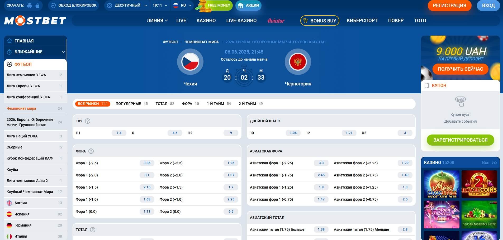Click the clock icon beside Ближайшие

[9, 52]
